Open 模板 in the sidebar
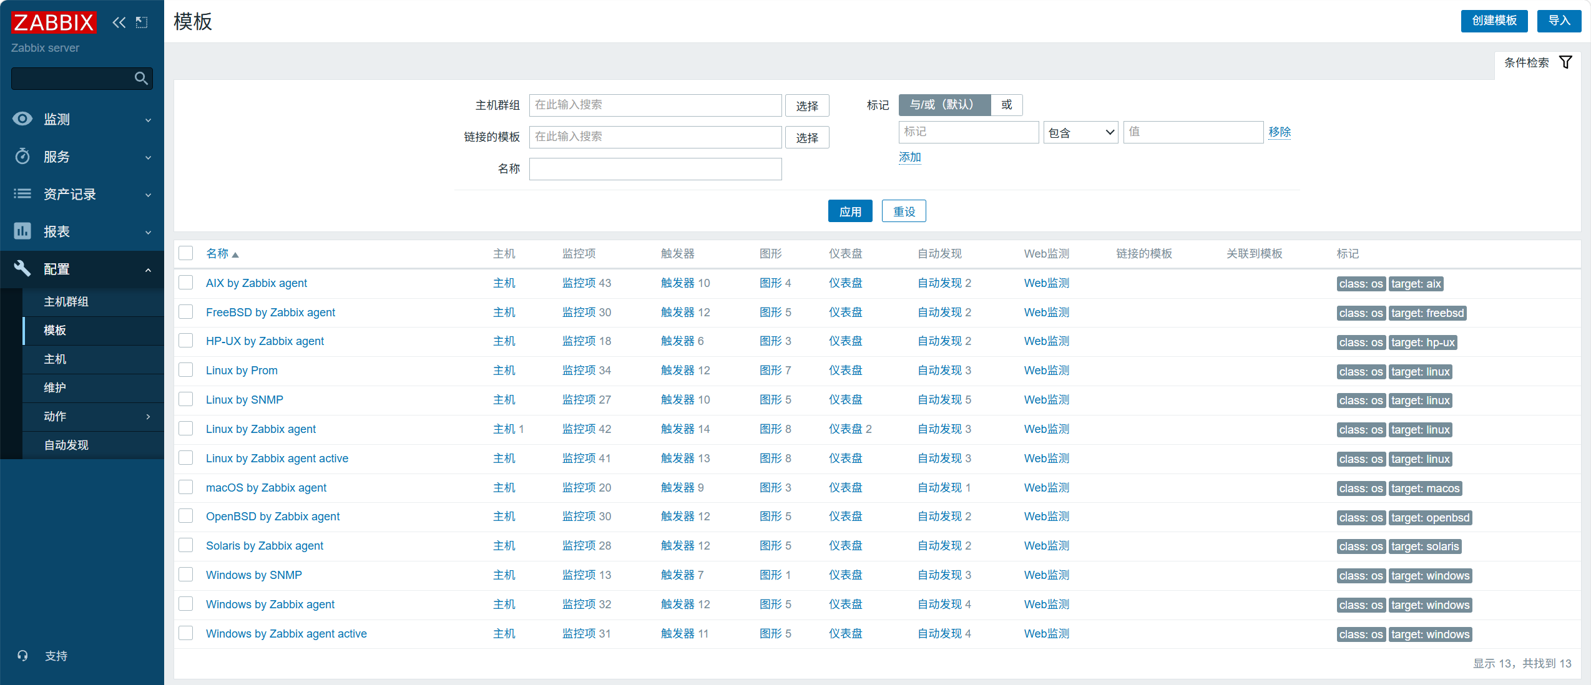Image resolution: width=1591 pixels, height=685 pixels. click(x=55, y=330)
